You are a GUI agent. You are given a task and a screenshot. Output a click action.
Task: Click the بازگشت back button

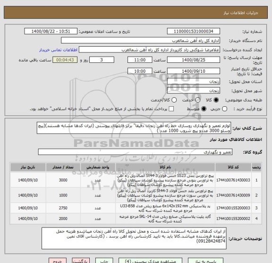[81, 261]
